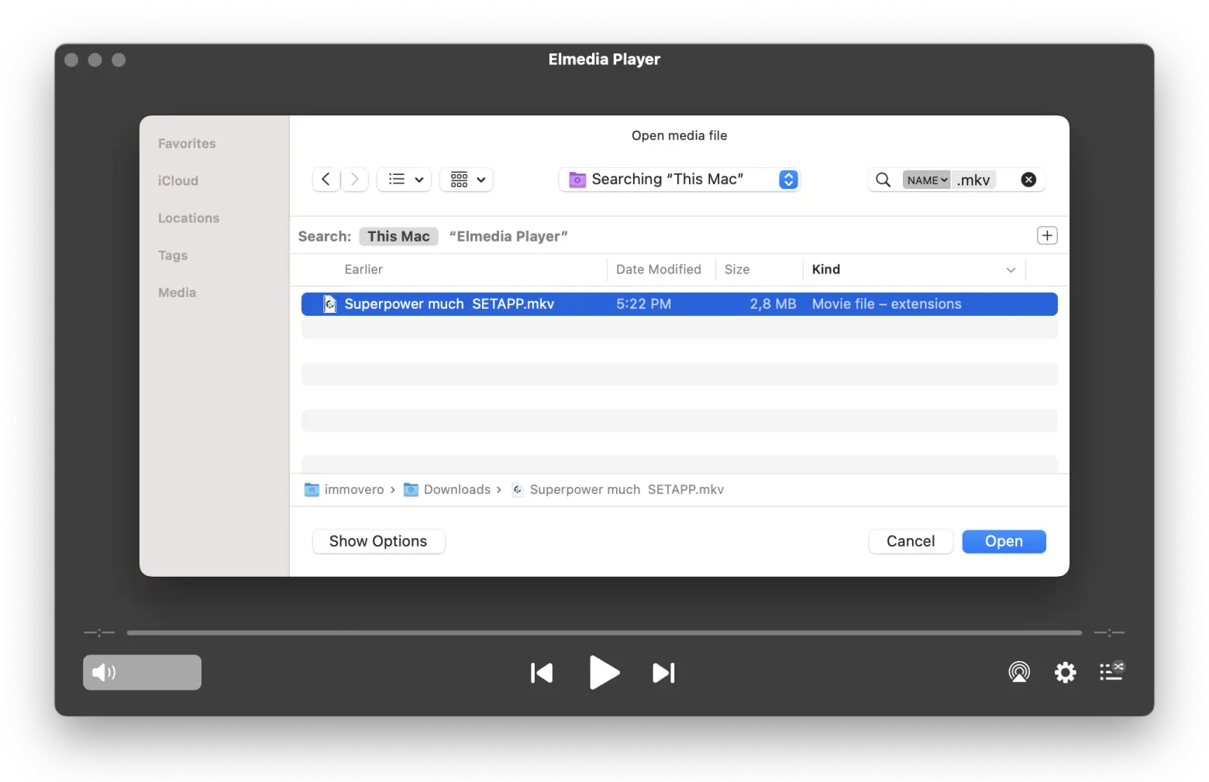Toggle sort order via the Kind column chevron
This screenshot has width=1209, height=782.
1011,270
